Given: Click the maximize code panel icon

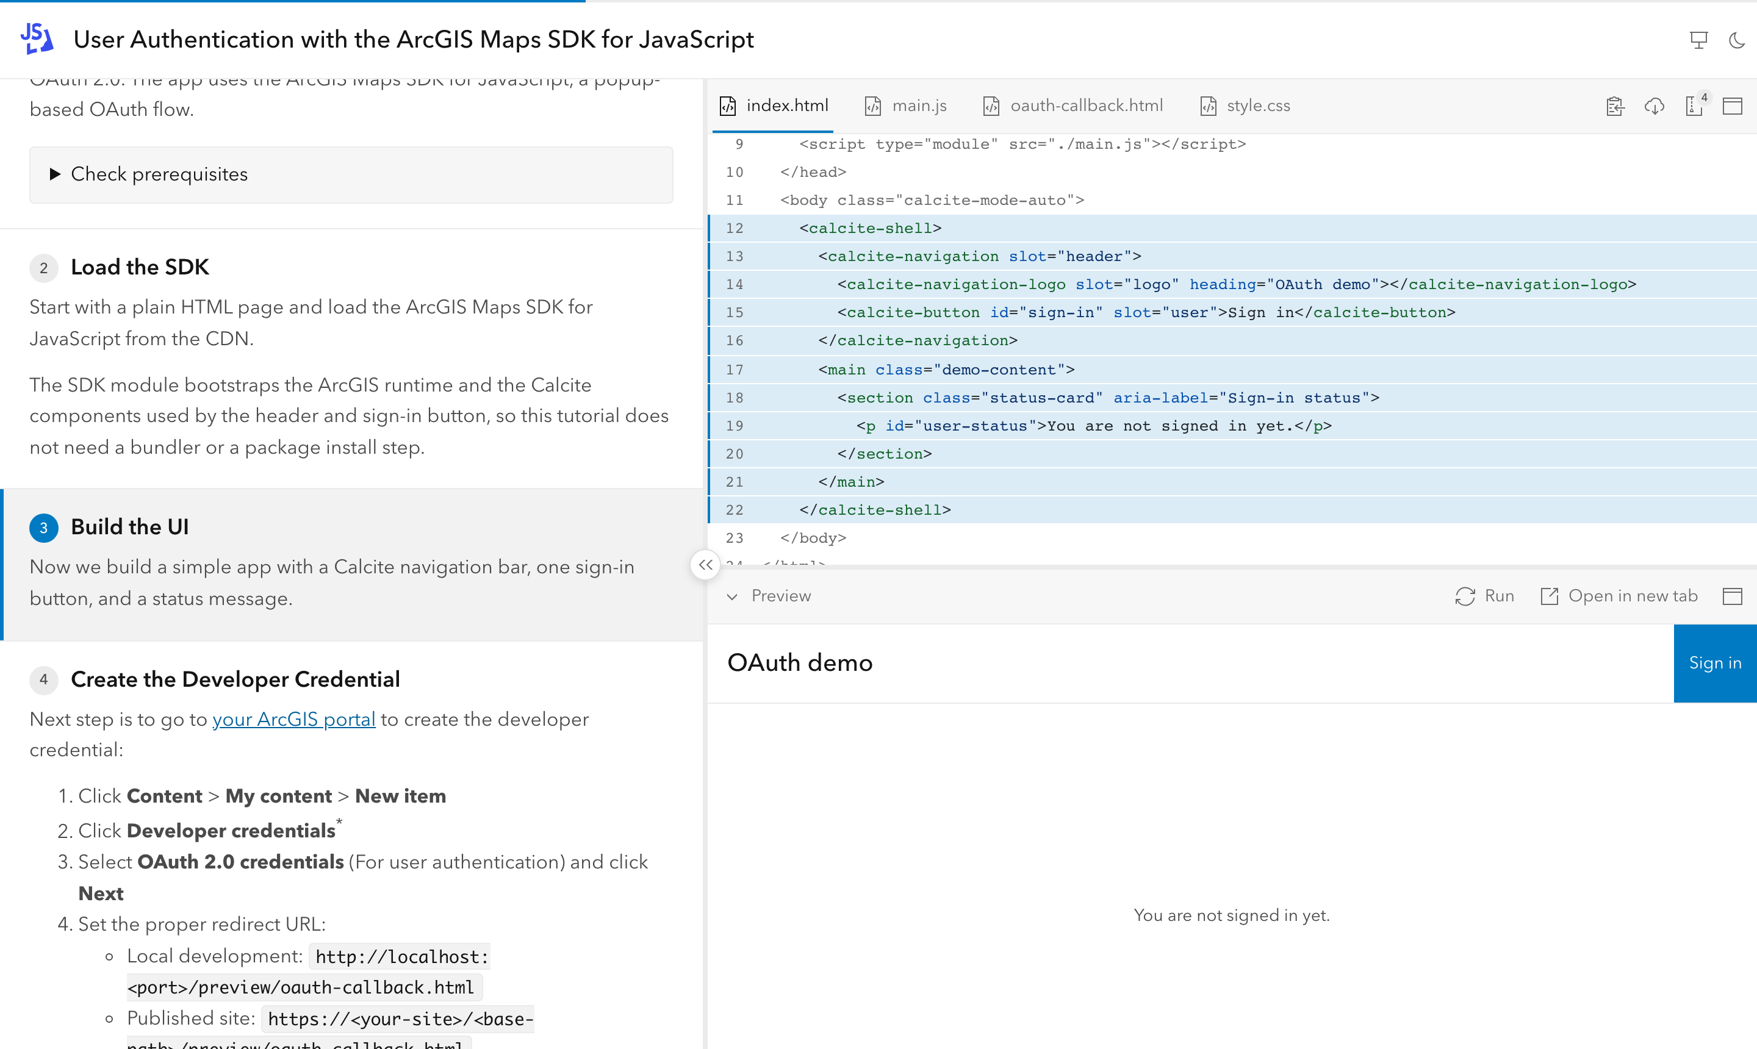Looking at the screenshot, I should click(x=1732, y=106).
